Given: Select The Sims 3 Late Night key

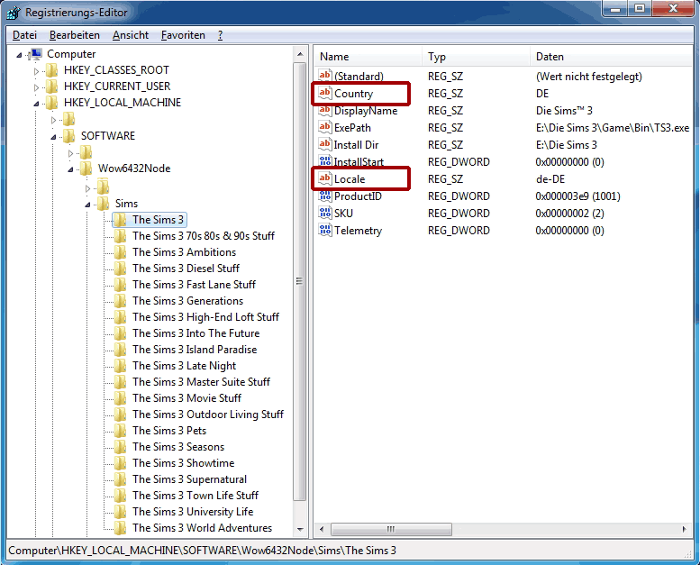Looking at the screenshot, I should tap(184, 366).
